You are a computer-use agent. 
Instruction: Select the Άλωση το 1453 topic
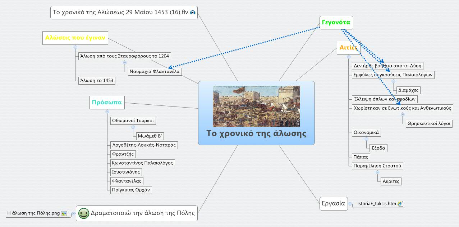(x=96, y=80)
